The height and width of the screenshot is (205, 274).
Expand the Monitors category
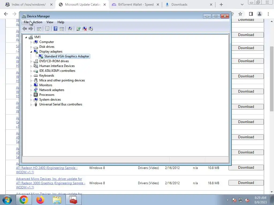[x=31, y=85]
